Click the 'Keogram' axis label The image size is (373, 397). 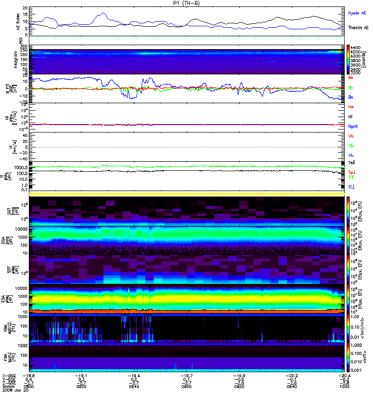coord(16,59)
